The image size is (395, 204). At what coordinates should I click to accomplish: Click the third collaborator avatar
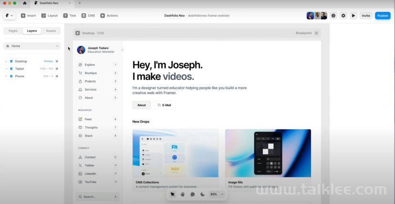pyautogui.click(x=324, y=16)
